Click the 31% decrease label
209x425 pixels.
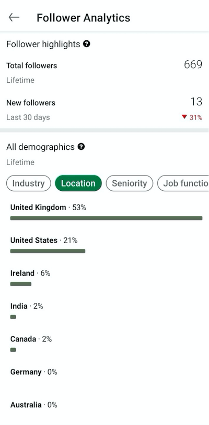click(x=196, y=117)
